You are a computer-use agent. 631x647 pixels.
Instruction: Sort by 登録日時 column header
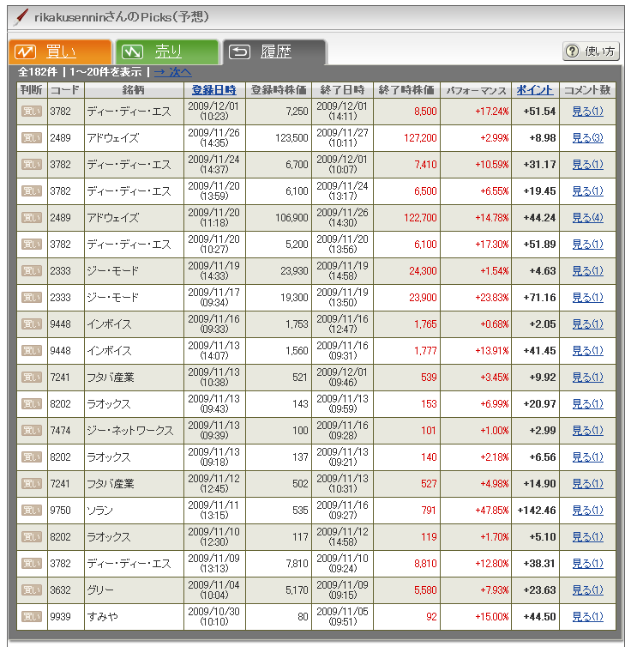point(213,90)
